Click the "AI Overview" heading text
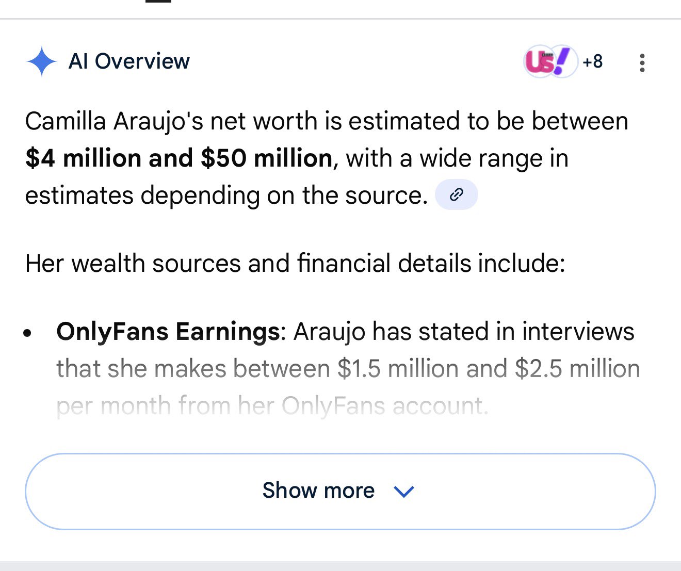The image size is (681, 571). (129, 61)
